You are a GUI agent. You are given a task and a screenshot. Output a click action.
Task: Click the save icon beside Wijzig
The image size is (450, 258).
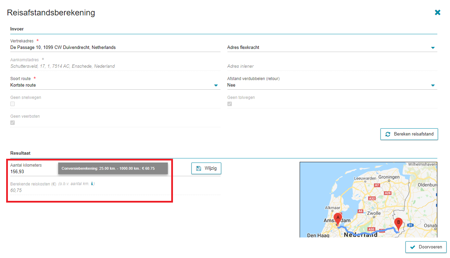[199, 168]
